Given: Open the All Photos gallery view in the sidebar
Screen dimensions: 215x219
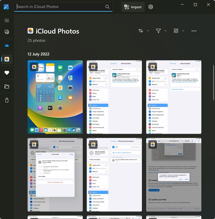Looking at the screenshot, I should pos(7,32).
